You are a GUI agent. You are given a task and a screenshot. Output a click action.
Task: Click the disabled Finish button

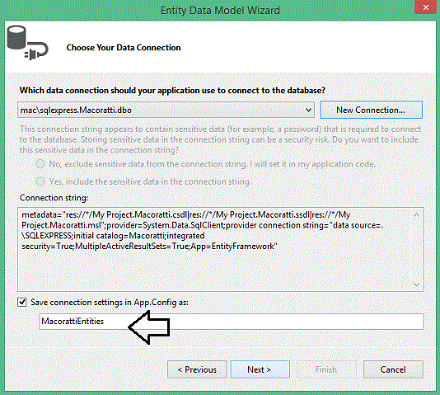click(x=326, y=369)
